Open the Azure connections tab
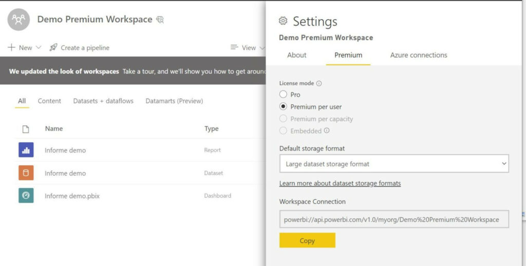The width and height of the screenshot is (526, 266). 419,55
